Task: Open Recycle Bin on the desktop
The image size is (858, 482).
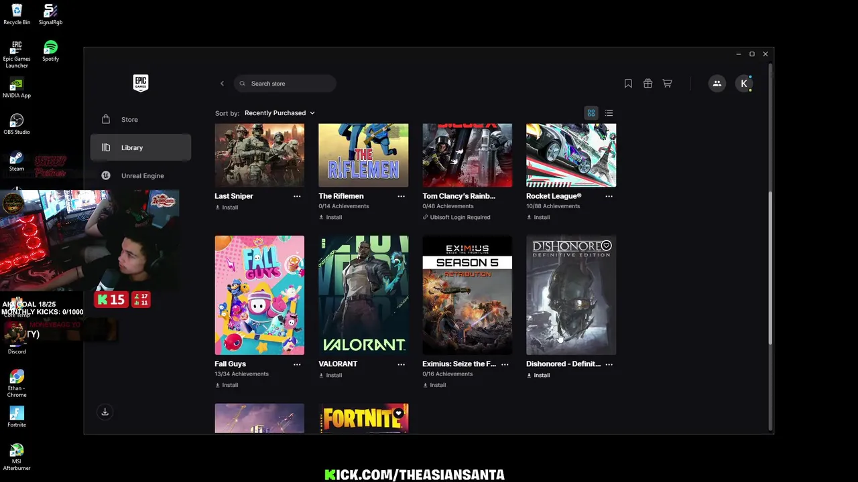Action: (x=17, y=15)
